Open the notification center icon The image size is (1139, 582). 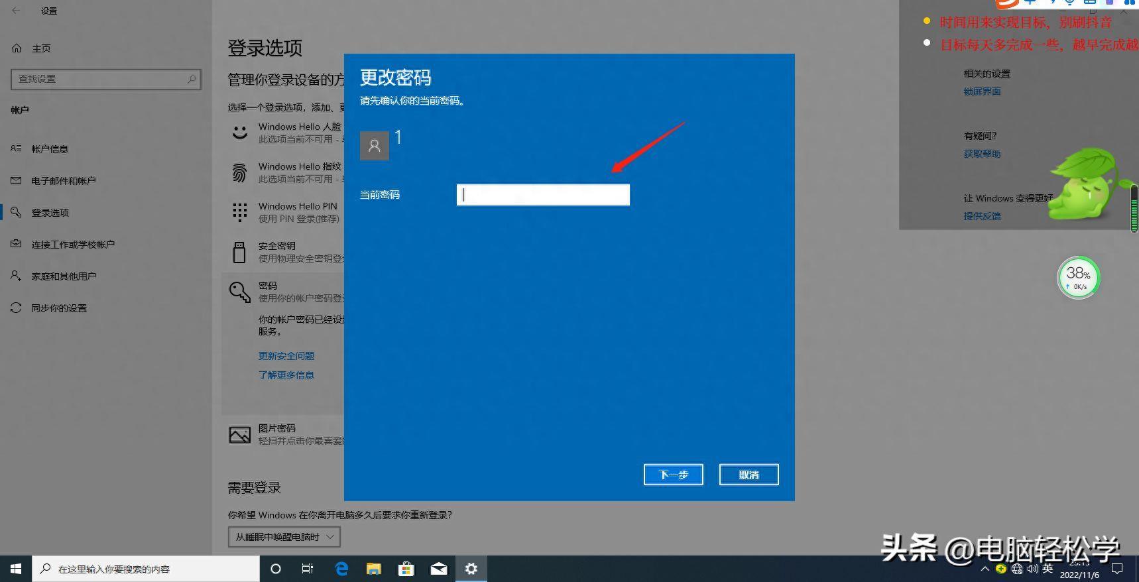click(x=1117, y=569)
